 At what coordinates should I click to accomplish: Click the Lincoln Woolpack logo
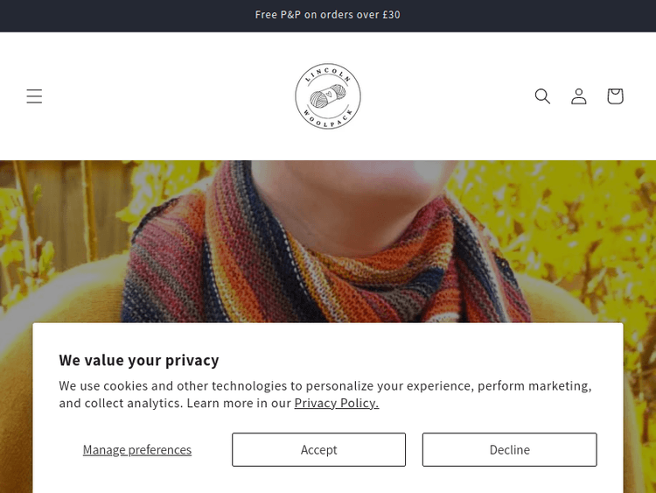pos(328,96)
